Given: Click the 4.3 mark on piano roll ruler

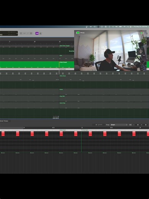Looking at the screenshot, I should pos(53,128).
